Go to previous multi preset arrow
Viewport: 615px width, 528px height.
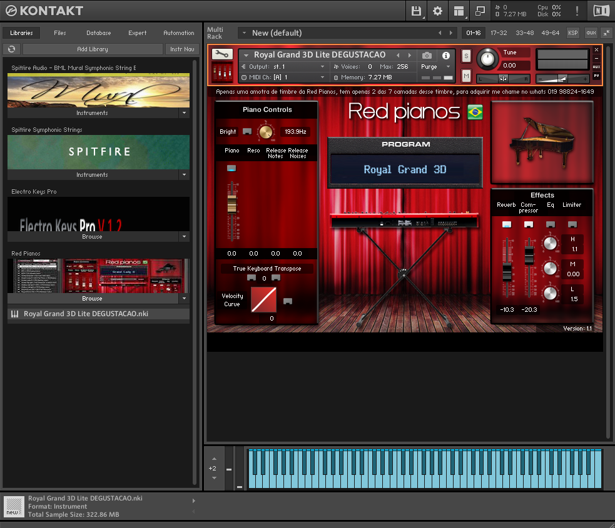coord(440,33)
